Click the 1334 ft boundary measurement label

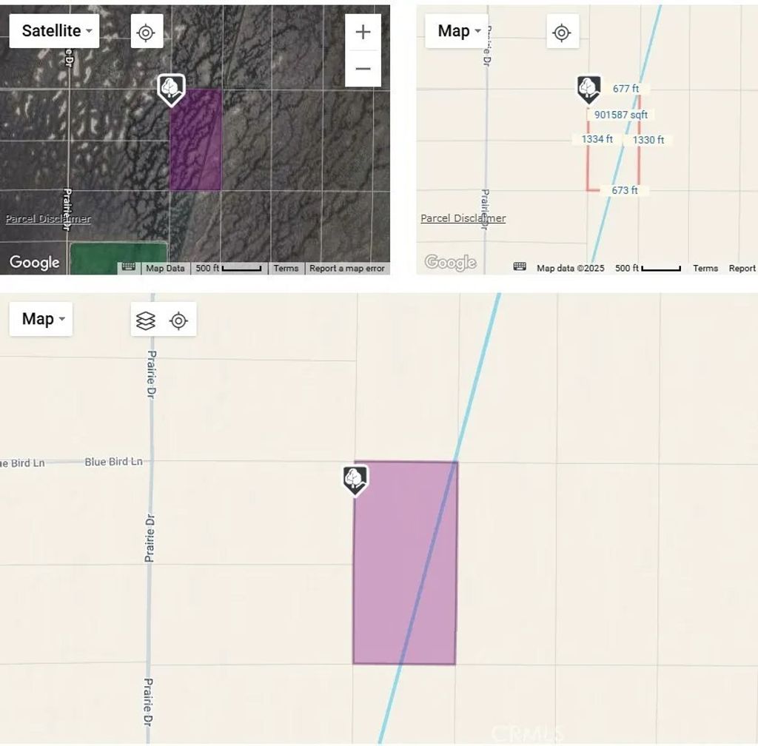(597, 139)
